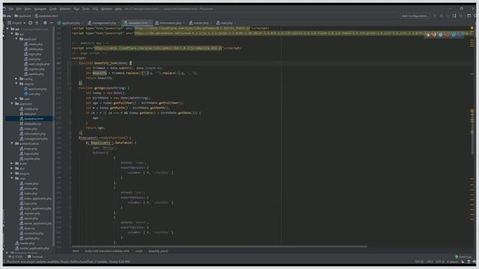The height and width of the screenshot is (269, 479).
Task: Click the body.hold-transition breadcrumb
Action: [107, 251]
